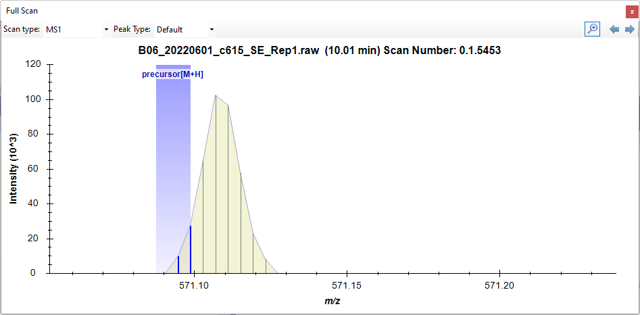Viewport: 640px width, 315px height.
Task: Click the tall blue peak line near 571.10
Action: pos(191,250)
